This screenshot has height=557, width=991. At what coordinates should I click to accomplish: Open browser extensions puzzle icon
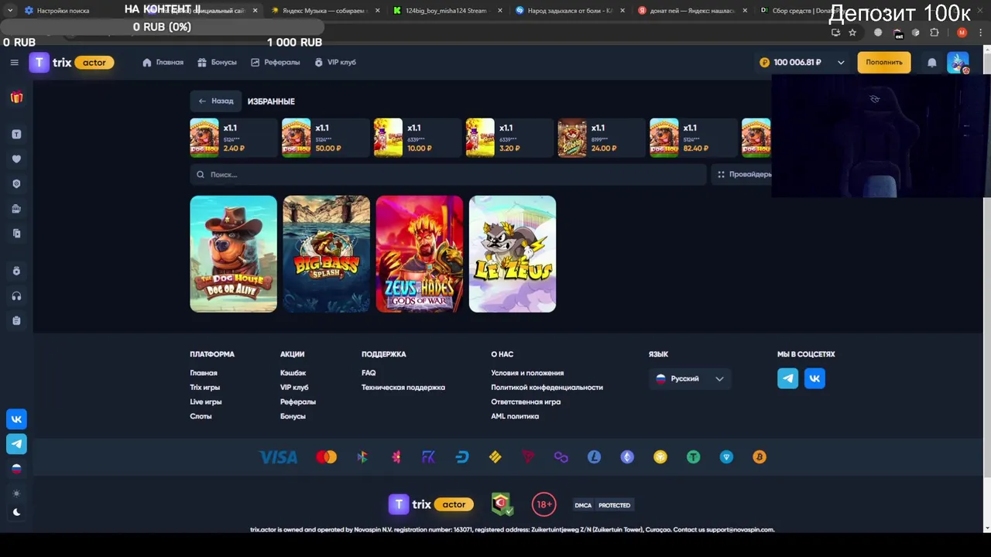click(934, 32)
